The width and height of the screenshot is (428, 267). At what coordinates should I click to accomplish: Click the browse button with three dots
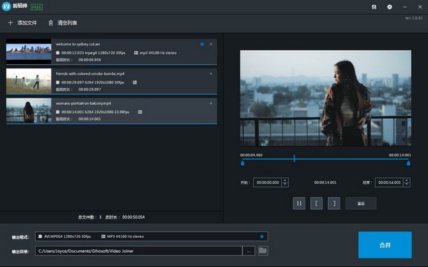click(248, 251)
